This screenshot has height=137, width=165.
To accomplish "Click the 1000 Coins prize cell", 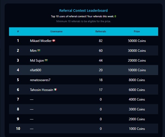I will (x=137, y=129).
